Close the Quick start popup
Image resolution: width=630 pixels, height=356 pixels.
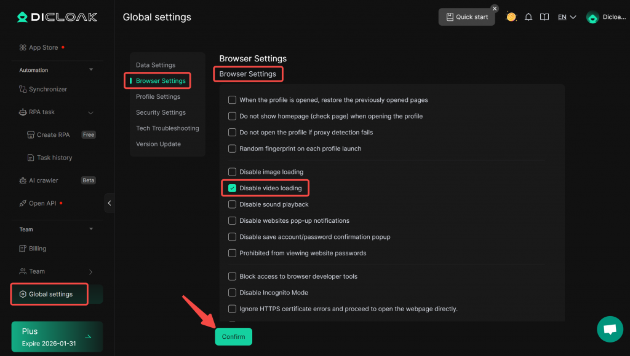pyautogui.click(x=494, y=9)
